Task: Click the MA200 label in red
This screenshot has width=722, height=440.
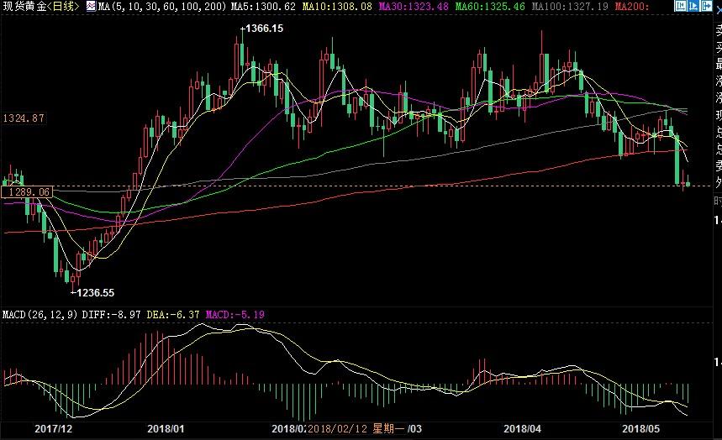Action: [632, 6]
